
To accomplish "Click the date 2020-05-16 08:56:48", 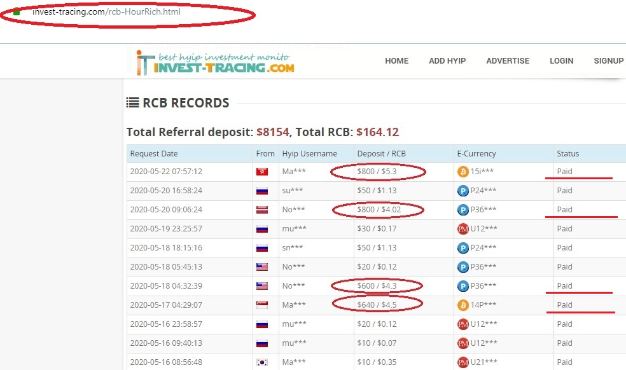I will point(166,362).
